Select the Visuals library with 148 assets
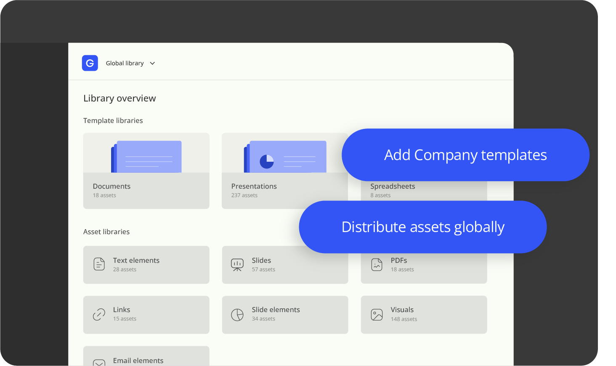 424,314
